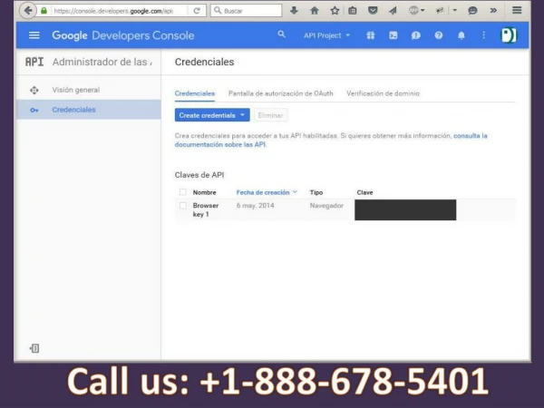Open the help question mark icon

pyautogui.click(x=439, y=35)
